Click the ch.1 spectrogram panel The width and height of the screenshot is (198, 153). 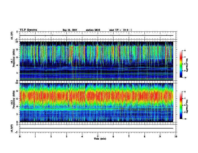click(x=96, y=61)
